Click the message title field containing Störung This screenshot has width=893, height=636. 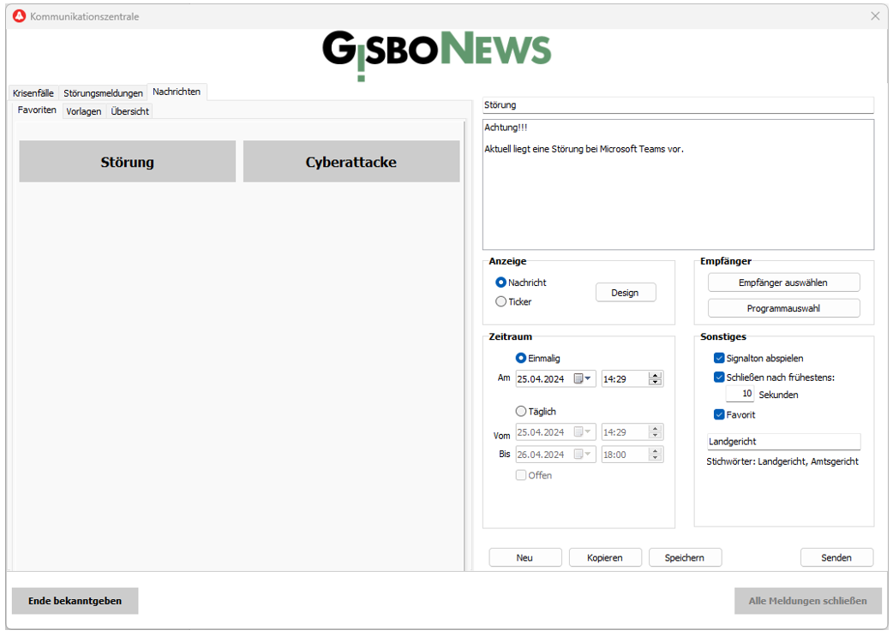click(678, 105)
